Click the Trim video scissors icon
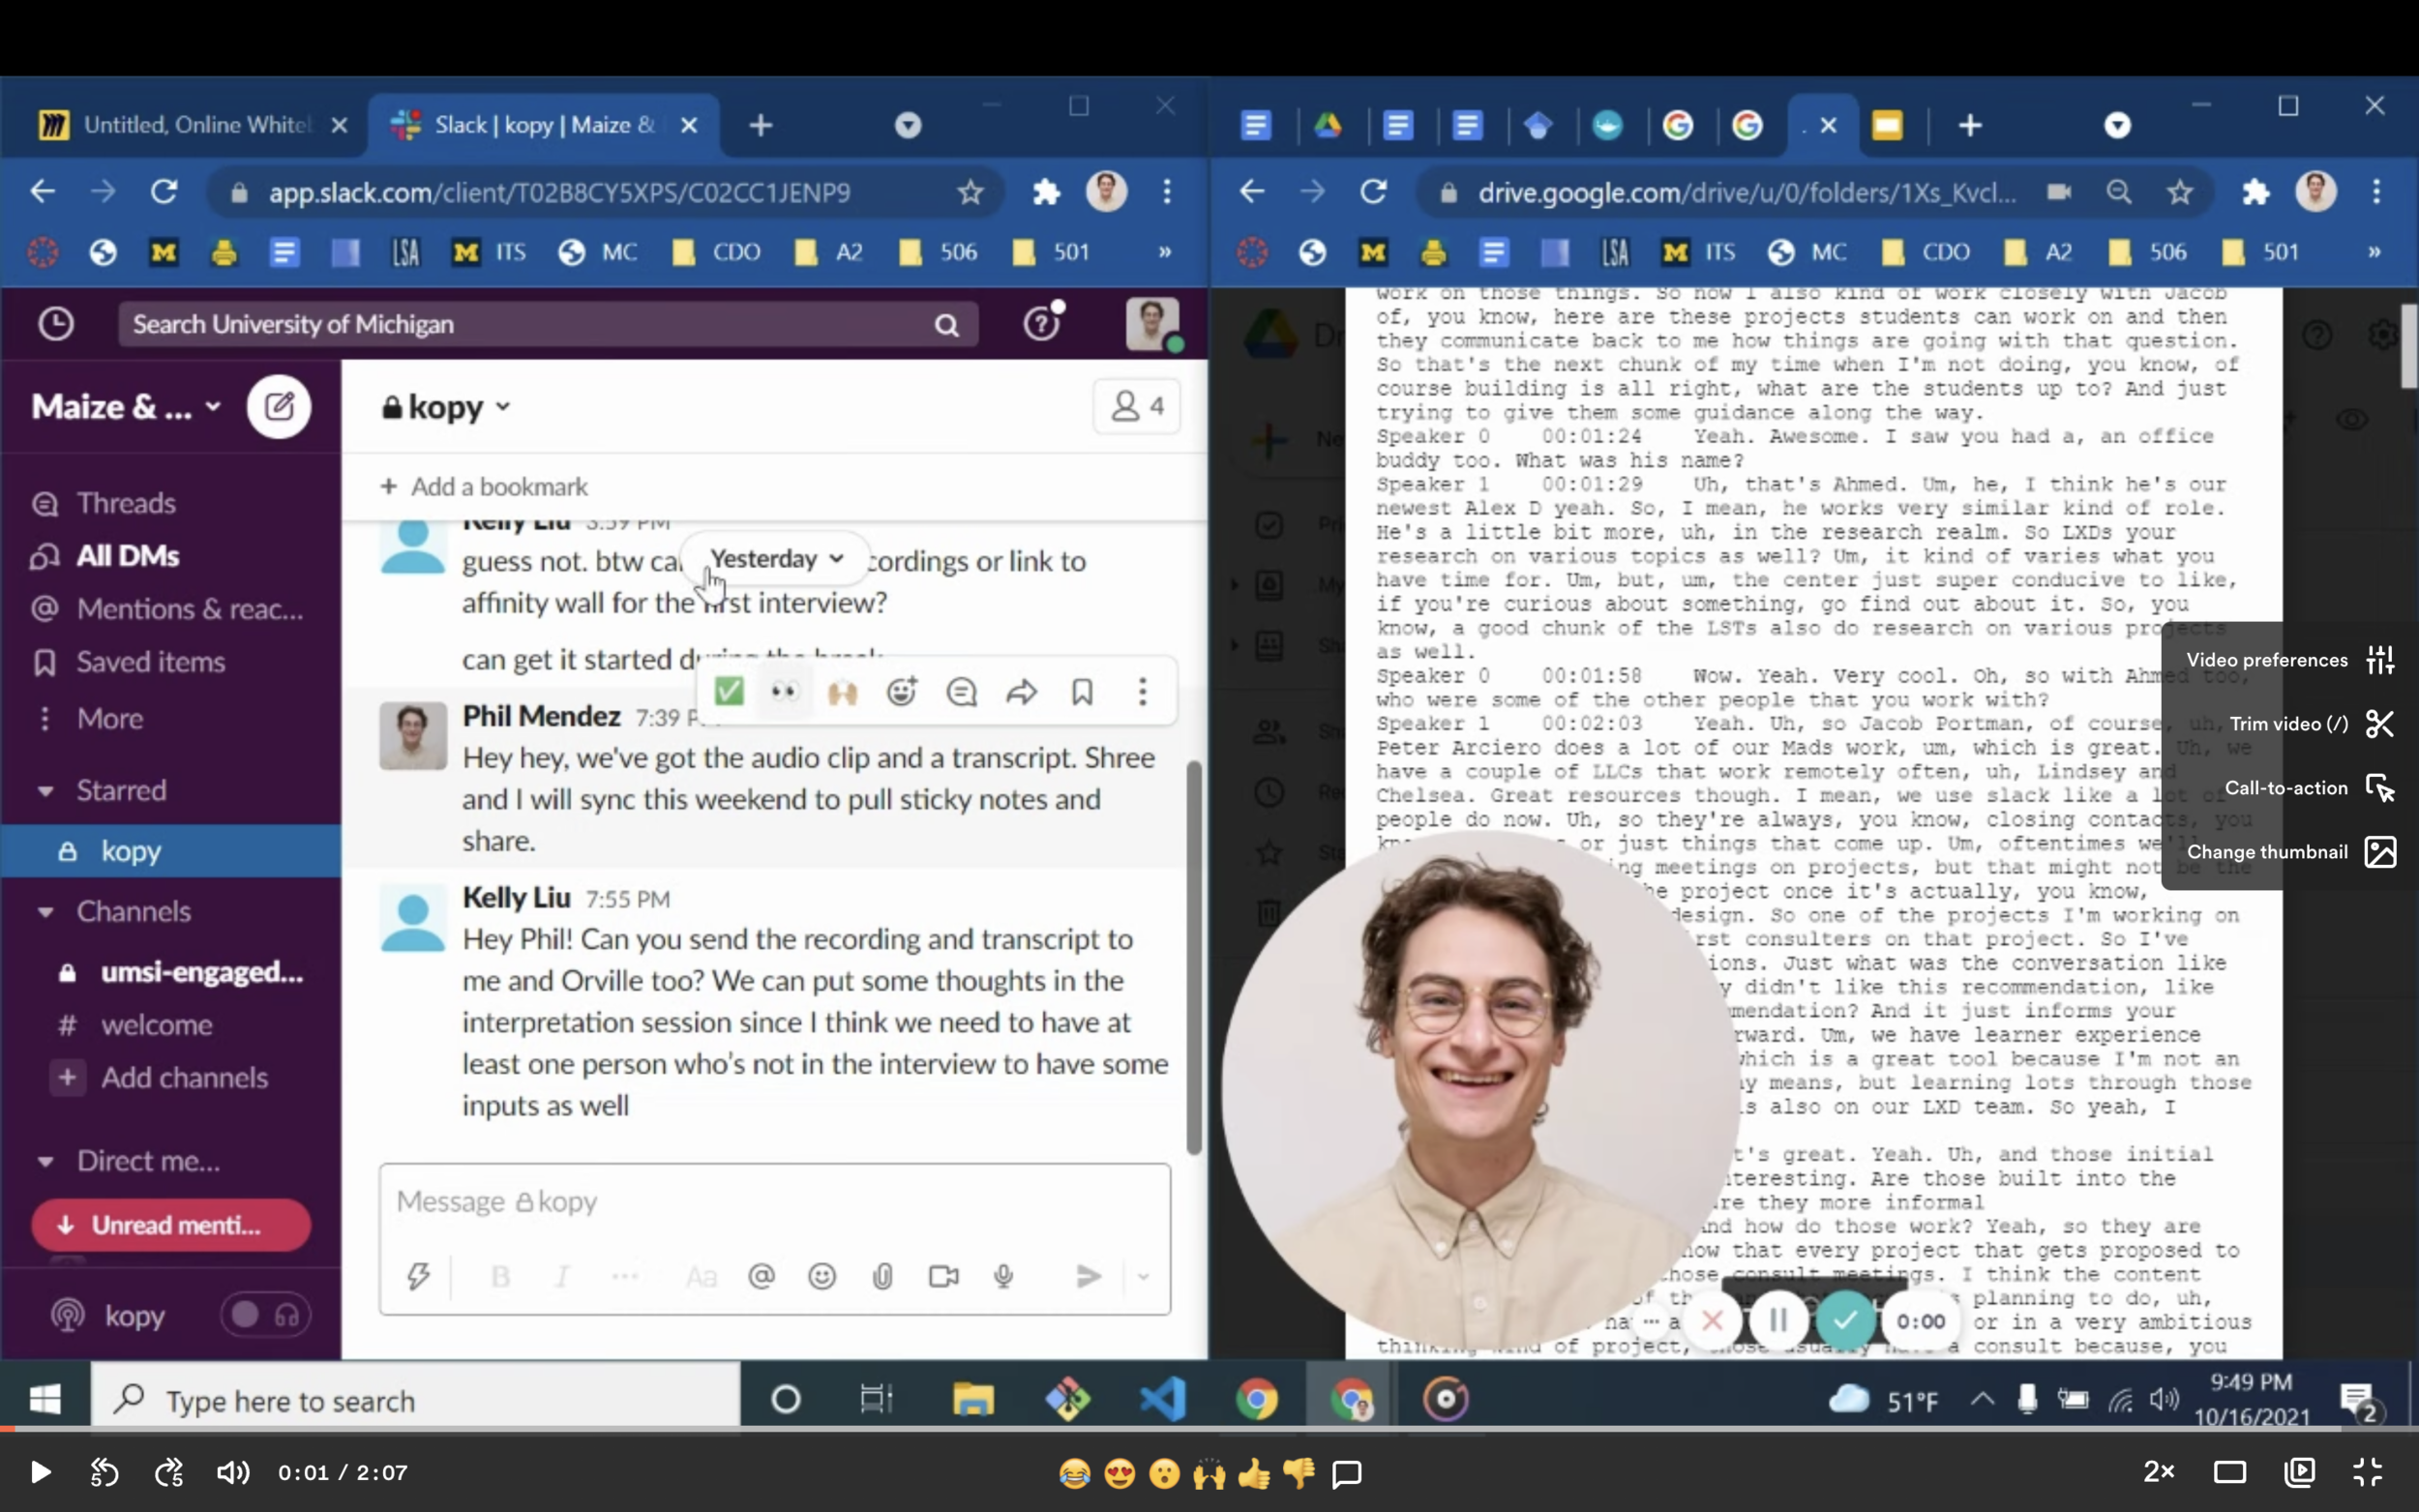This screenshot has width=2419, height=1512. click(2380, 723)
